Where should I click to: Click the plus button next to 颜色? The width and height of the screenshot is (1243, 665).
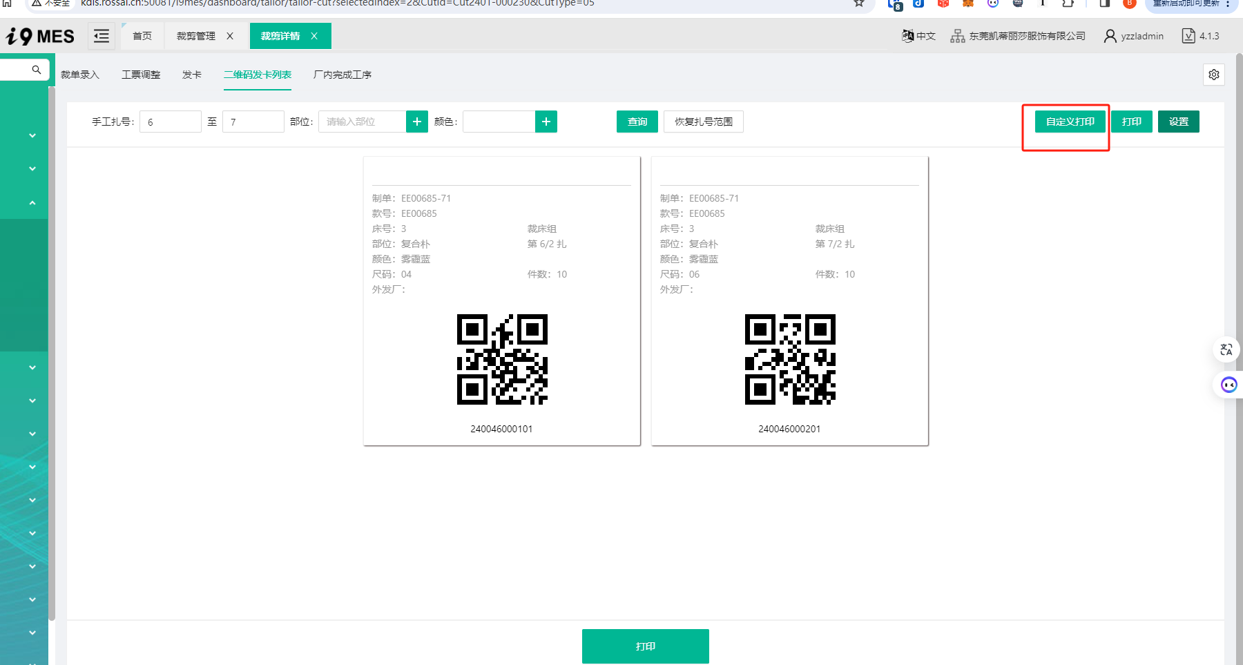point(546,122)
